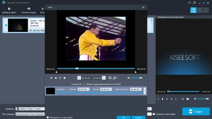Mute the preview panel speaker icon

(x=195, y=99)
